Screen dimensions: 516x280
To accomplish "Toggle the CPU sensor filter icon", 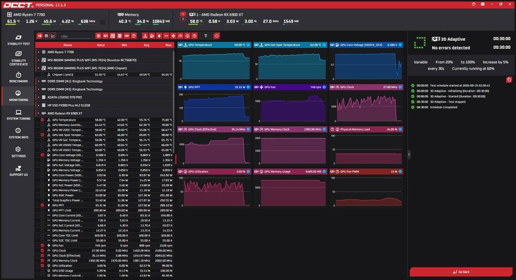I will click(x=99, y=36).
